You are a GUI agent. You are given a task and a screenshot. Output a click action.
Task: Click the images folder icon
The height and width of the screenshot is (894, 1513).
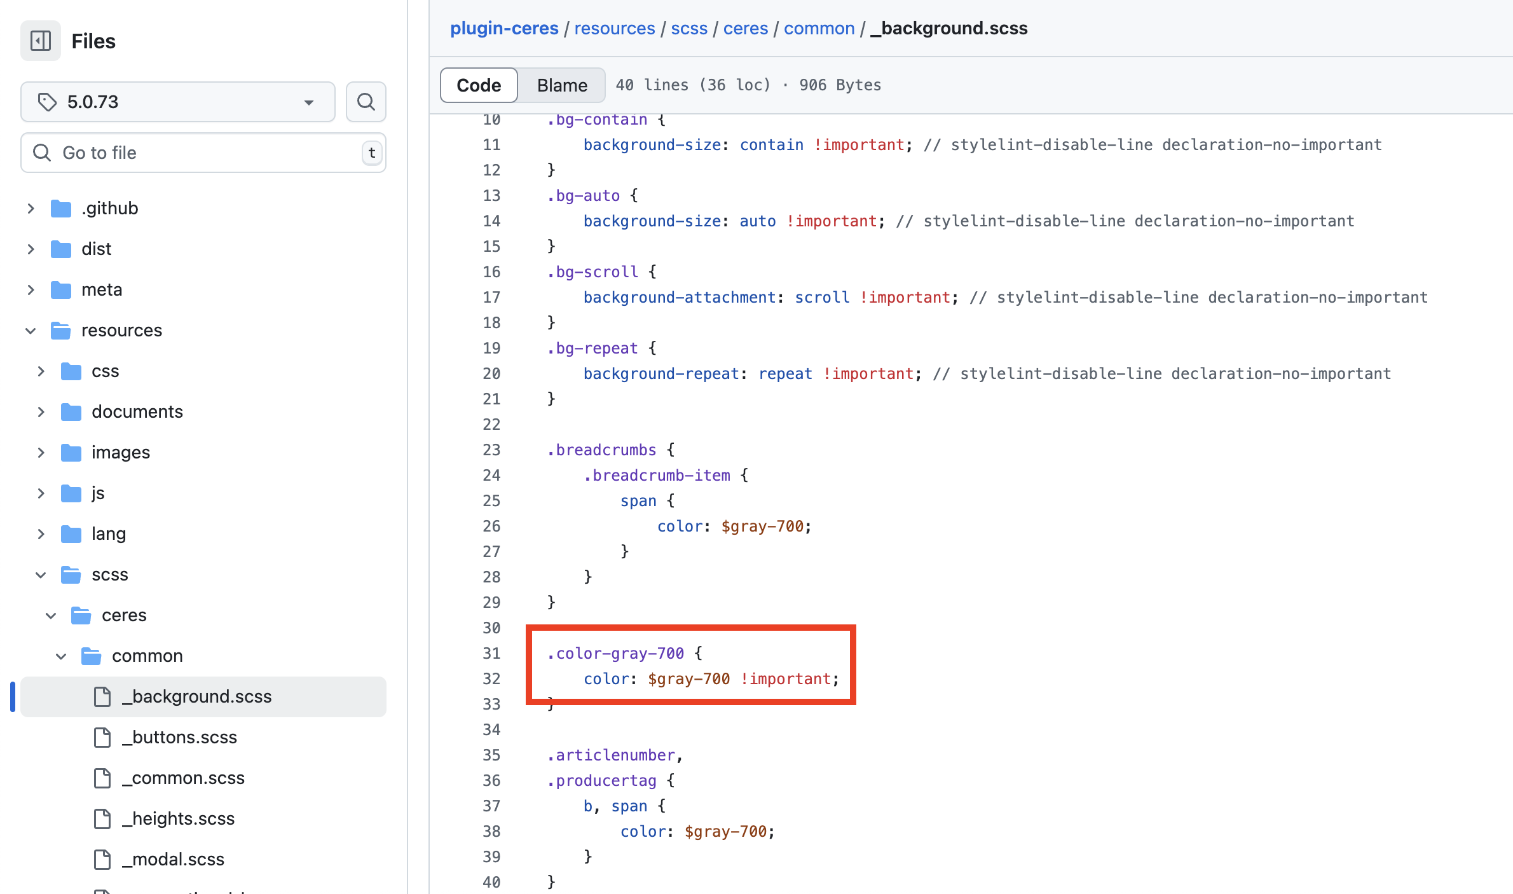pos(71,453)
